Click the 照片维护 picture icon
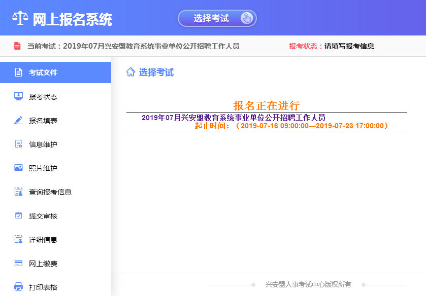 tap(18, 168)
